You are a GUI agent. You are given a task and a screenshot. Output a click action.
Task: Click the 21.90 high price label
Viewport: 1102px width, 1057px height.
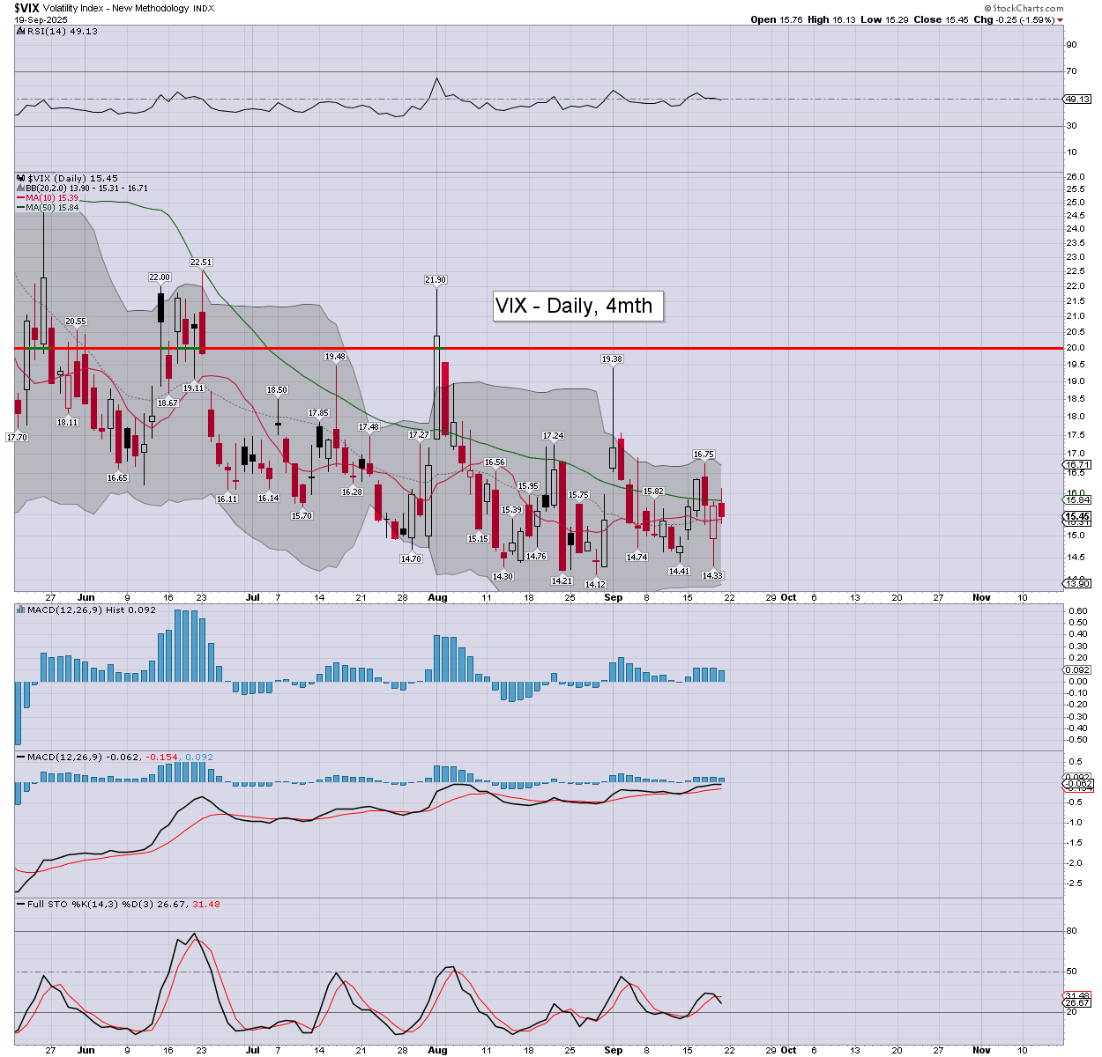tap(436, 280)
